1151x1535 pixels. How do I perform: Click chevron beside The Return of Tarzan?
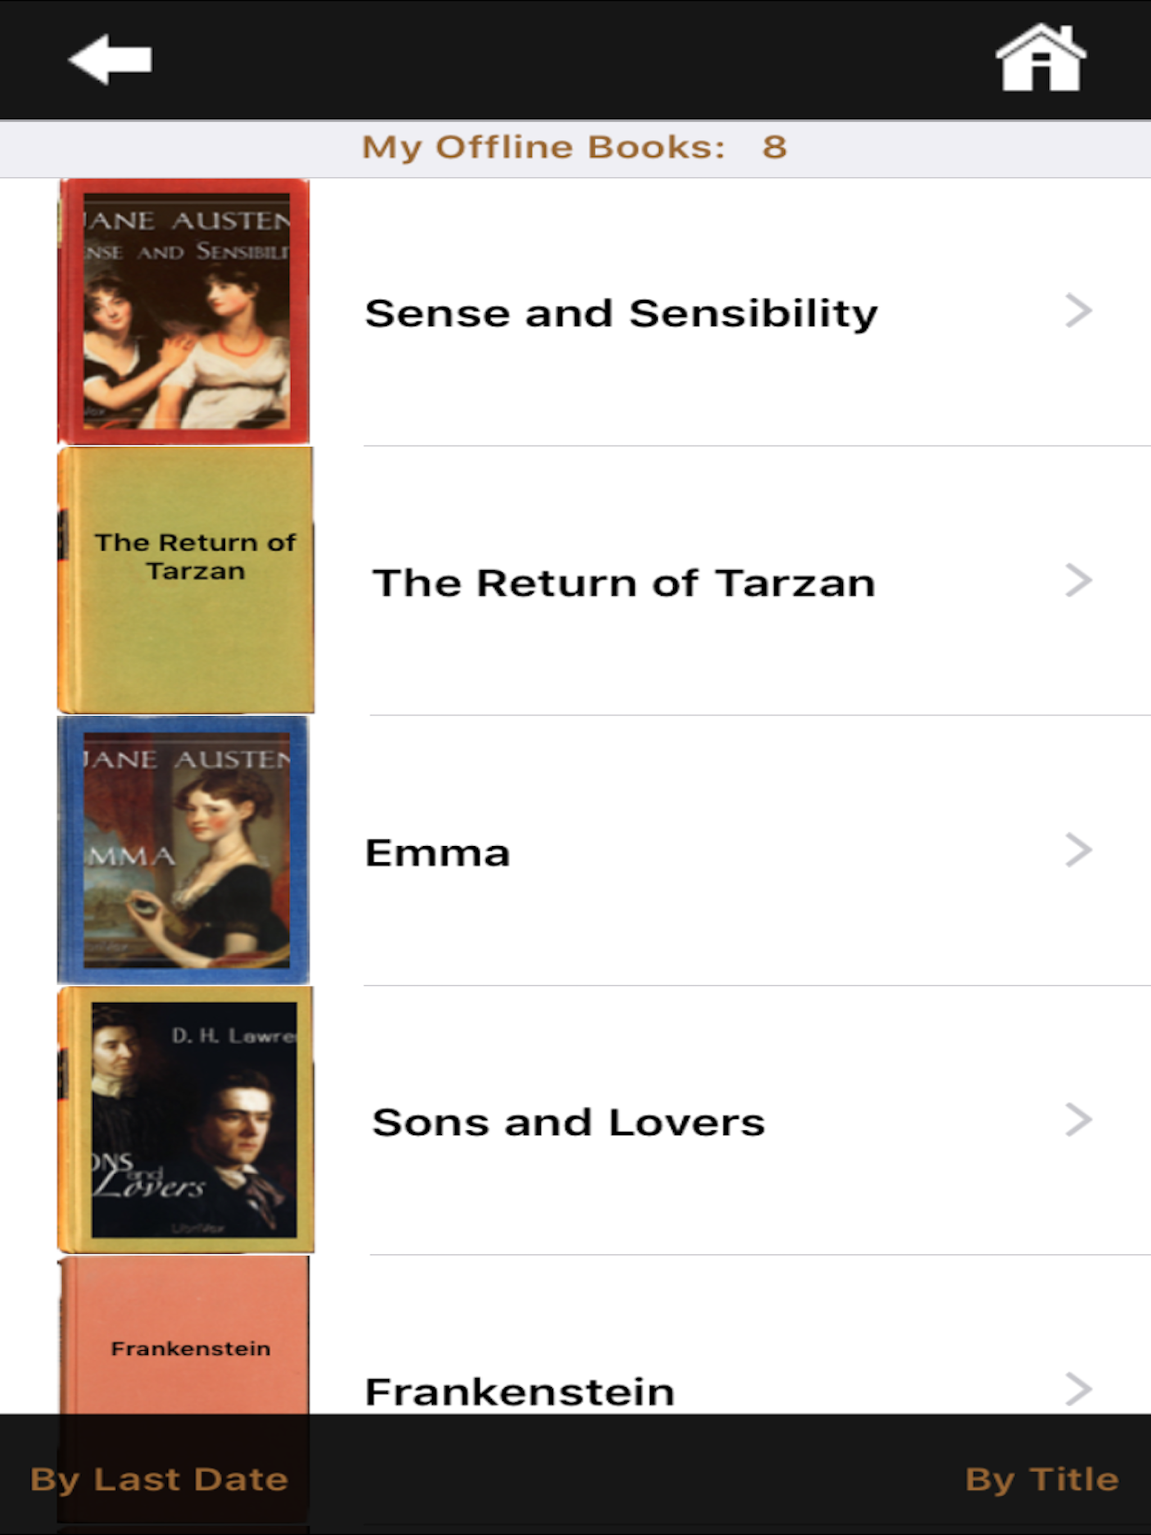(1078, 580)
